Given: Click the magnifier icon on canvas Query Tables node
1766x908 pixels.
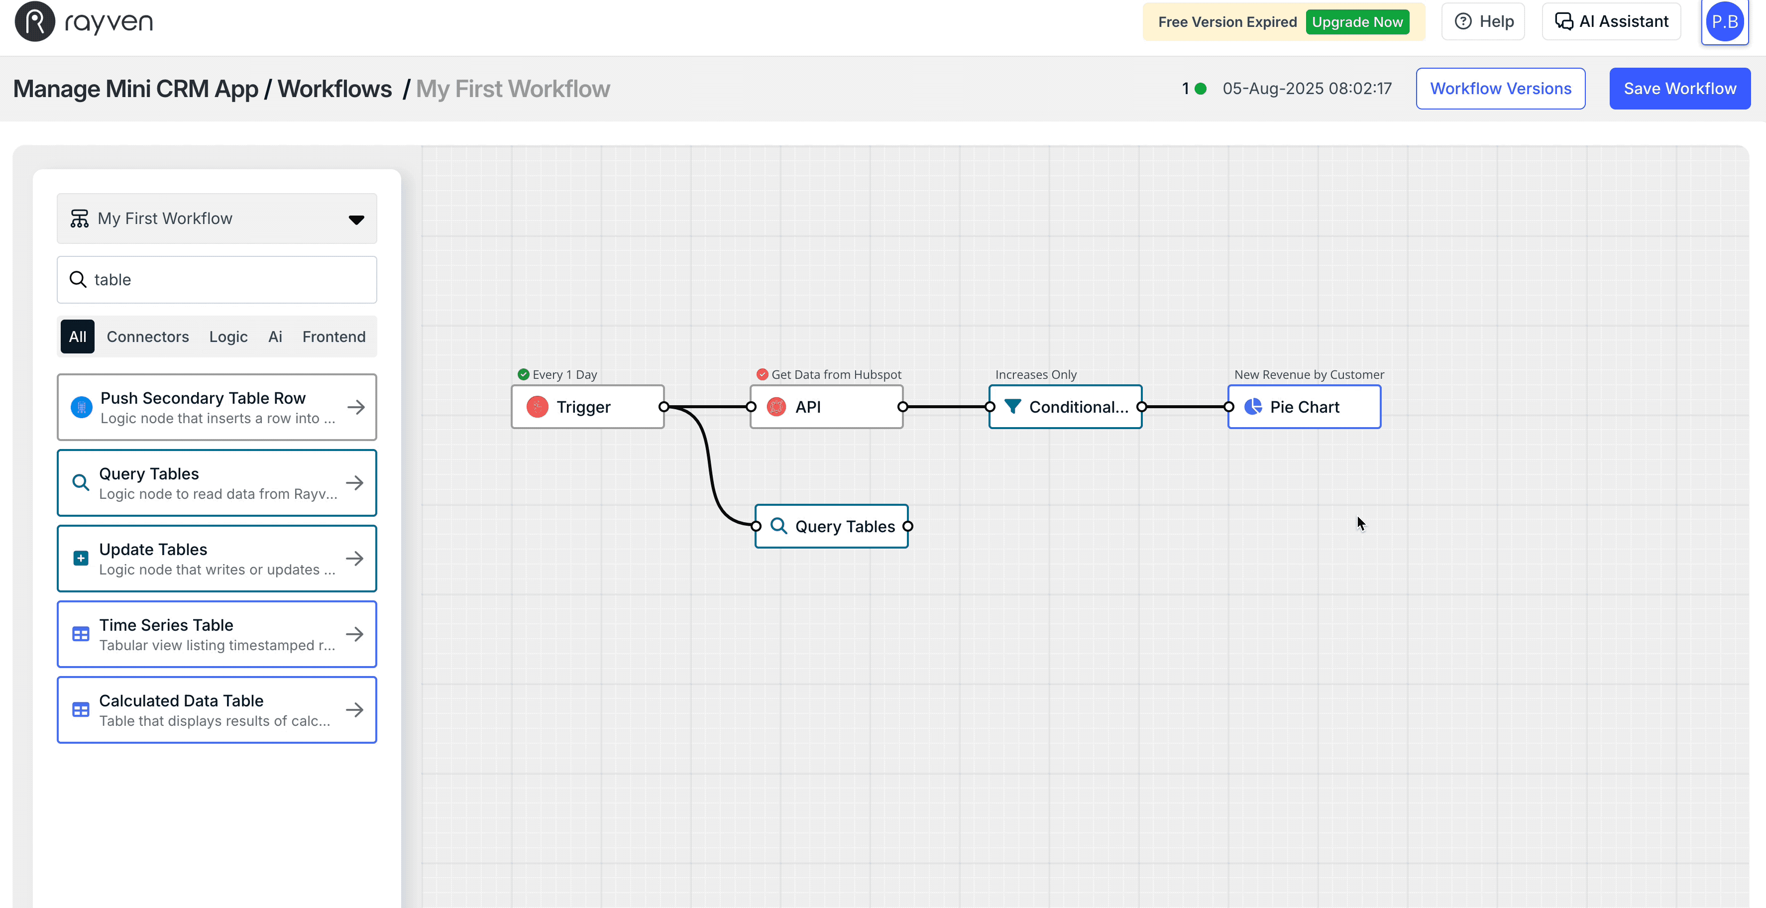Looking at the screenshot, I should click(x=779, y=526).
